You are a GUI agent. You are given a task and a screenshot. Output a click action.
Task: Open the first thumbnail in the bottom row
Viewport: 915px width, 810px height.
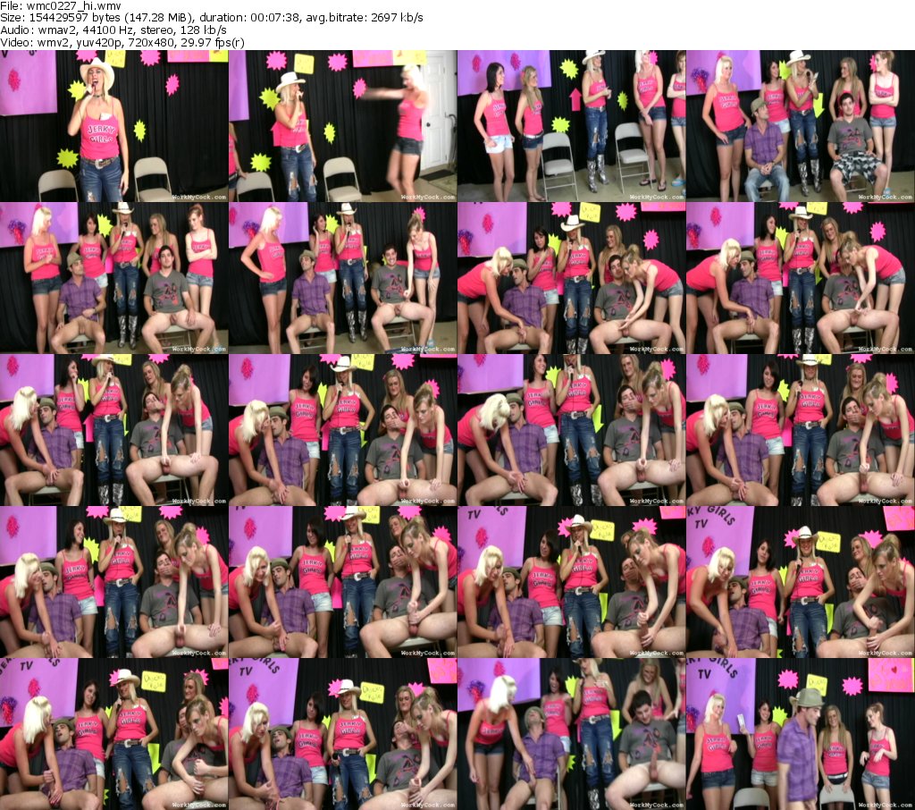click(114, 734)
